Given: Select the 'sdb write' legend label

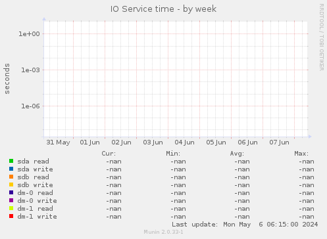Looking at the screenshot, I should (35, 185).
